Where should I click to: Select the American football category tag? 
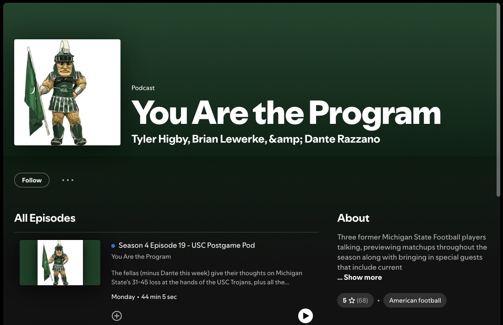(x=415, y=300)
